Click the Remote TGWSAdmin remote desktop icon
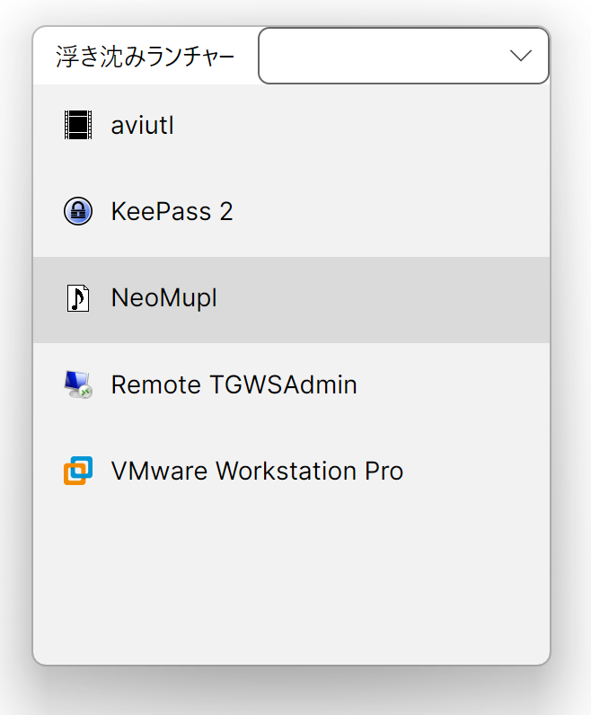 (79, 384)
